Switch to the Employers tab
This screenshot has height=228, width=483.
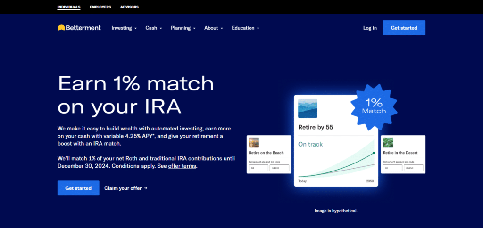(x=100, y=7)
